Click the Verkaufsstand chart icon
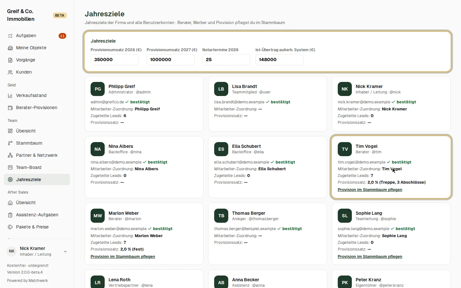 tap(10, 96)
